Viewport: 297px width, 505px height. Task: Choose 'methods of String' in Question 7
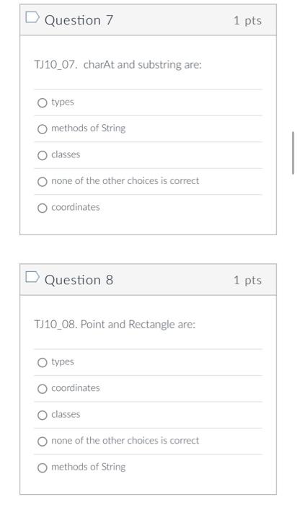(x=42, y=129)
